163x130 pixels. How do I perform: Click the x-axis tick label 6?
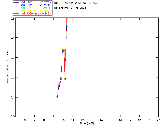[x=25, y=120]
